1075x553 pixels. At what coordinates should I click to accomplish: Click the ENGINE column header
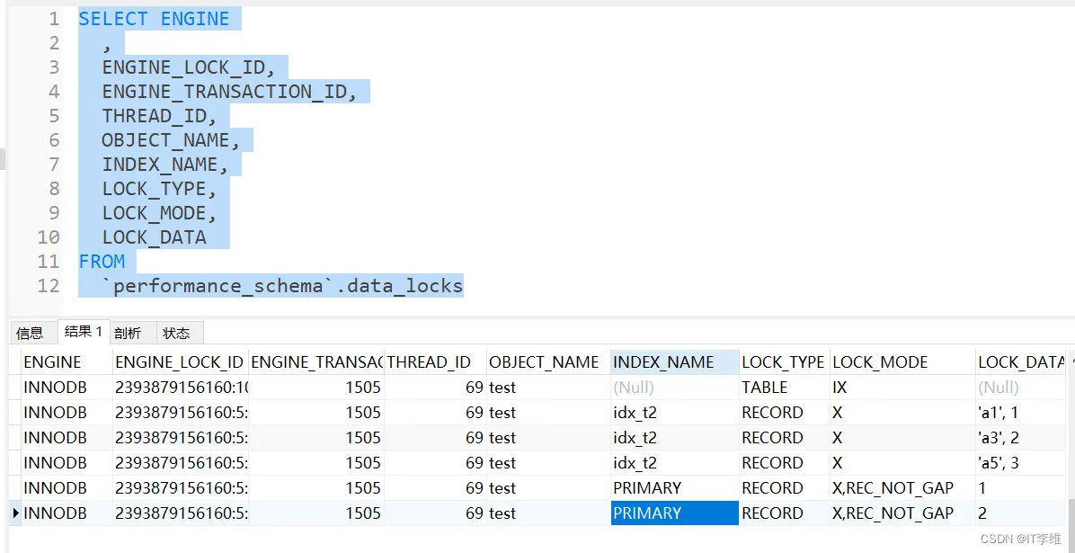click(x=67, y=361)
